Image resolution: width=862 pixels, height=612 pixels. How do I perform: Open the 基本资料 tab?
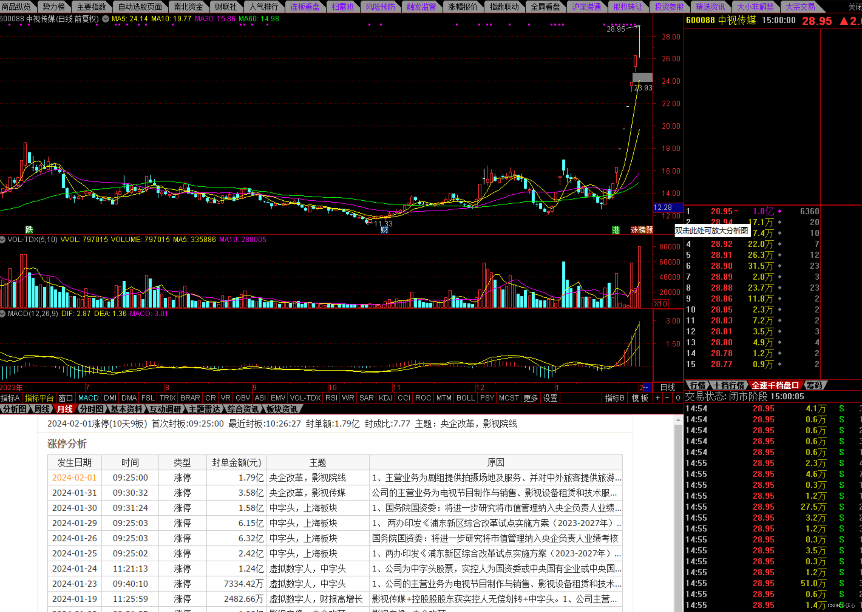click(127, 409)
